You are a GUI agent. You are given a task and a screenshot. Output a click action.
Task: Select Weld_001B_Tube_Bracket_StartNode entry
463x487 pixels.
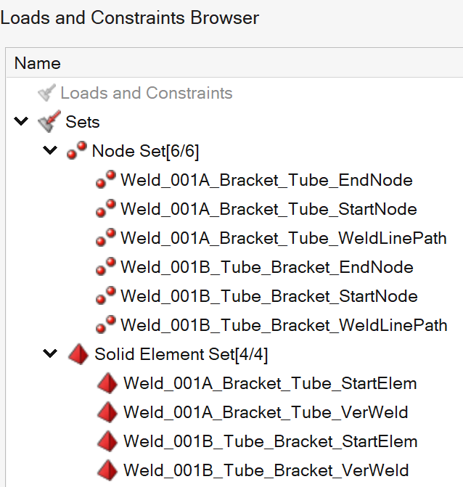click(x=269, y=296)
